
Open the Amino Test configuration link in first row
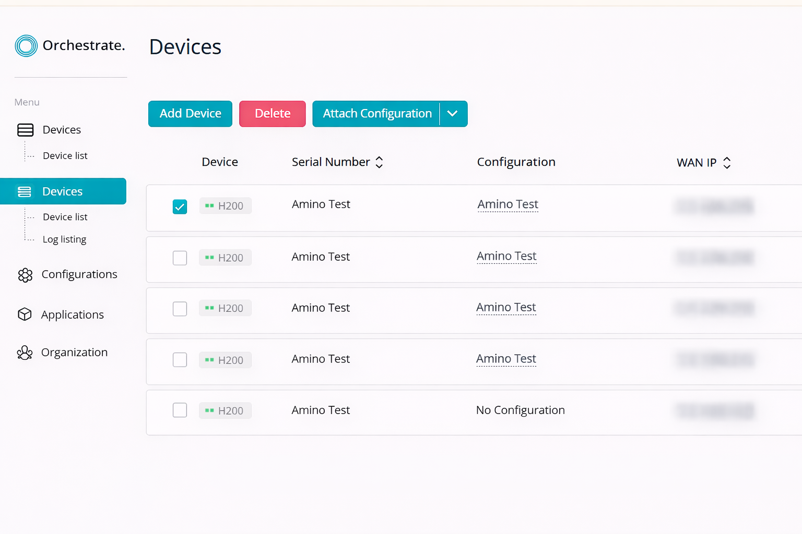(508, 204)
